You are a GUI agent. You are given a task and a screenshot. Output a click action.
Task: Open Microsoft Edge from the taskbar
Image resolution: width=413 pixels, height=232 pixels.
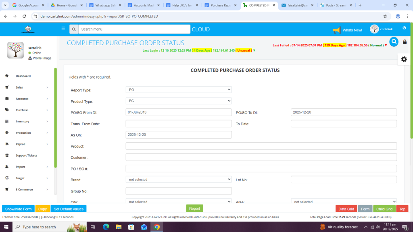106,227
